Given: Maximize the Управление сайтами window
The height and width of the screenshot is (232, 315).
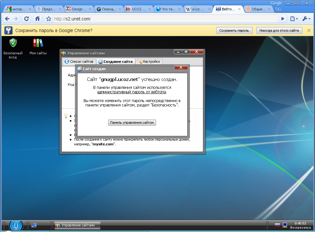Looking at the screenshot, I should click(186, 52).
